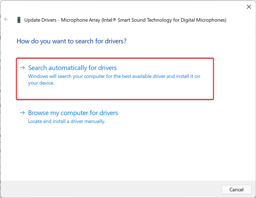Click the How do you want to search heading
This screenshot has width=256, height=198.
coord(71,41)
